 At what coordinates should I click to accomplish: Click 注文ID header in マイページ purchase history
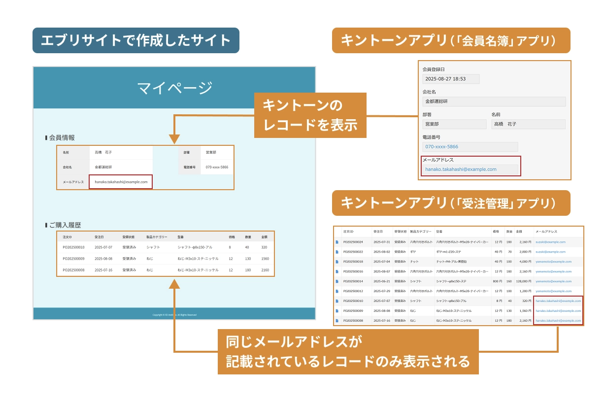click(x=67, y=237)
